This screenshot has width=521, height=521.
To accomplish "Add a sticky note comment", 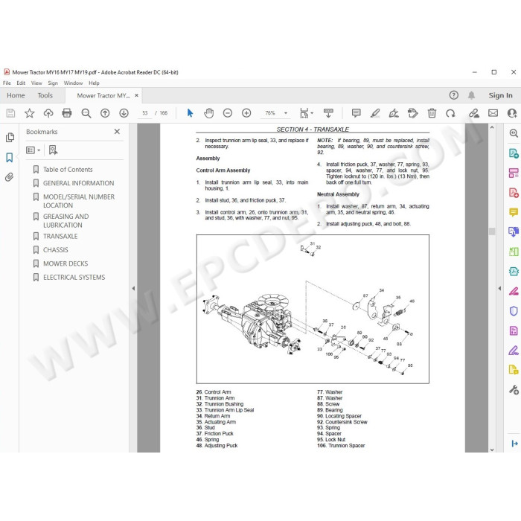I will pyautogui.click(x=357, y=113).
